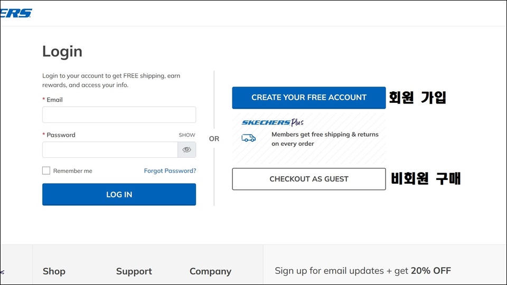
Task: Toggle password visibility eye icon
Action: 186,149
